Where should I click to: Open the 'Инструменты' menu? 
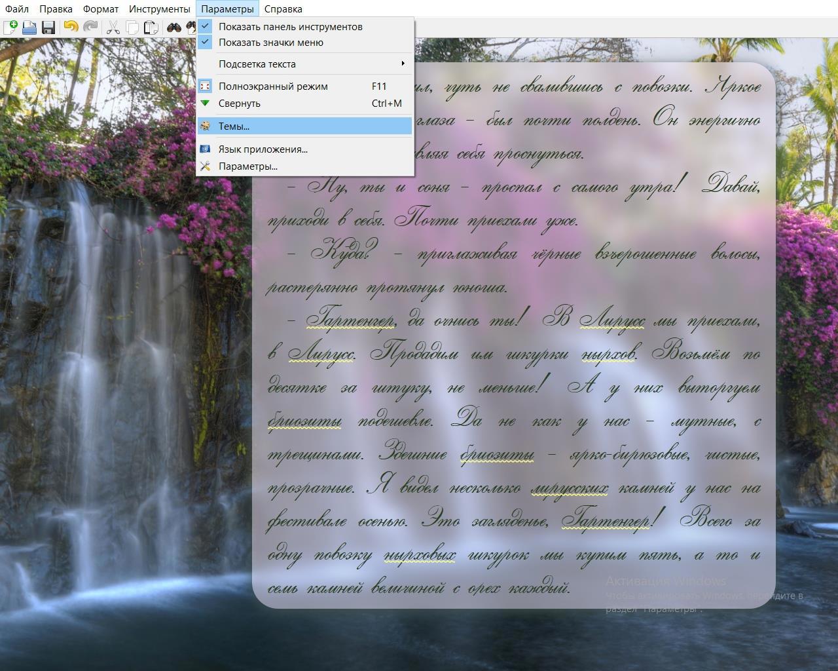click(159, 9)
